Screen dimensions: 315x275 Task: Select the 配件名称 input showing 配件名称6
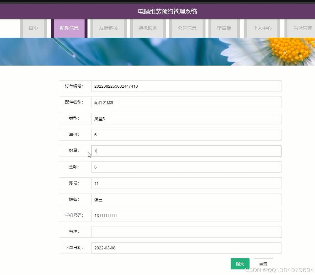186,102
